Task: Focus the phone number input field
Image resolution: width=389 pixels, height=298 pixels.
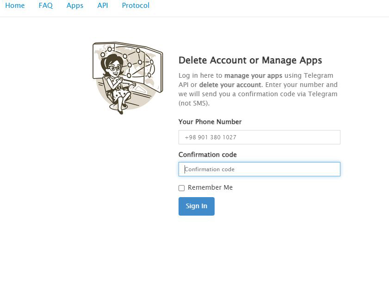Action: pos(259,137)
